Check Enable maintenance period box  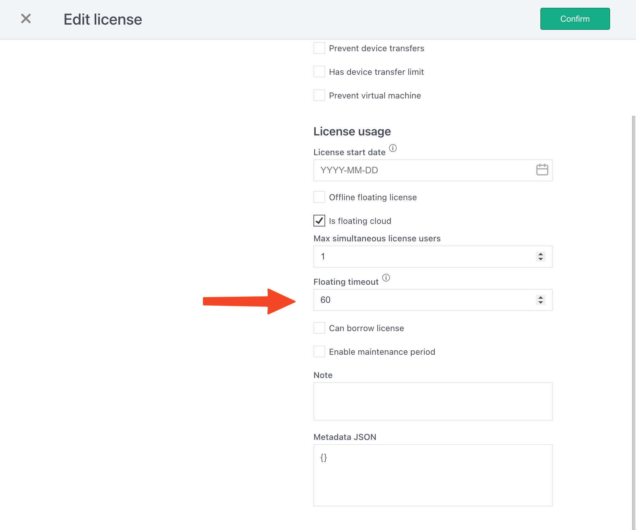(x=319, y=351)
